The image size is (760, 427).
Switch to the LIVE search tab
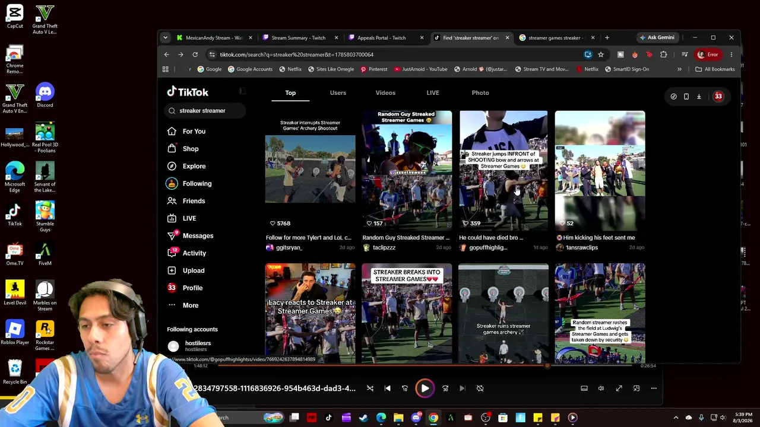click(433, 93)
